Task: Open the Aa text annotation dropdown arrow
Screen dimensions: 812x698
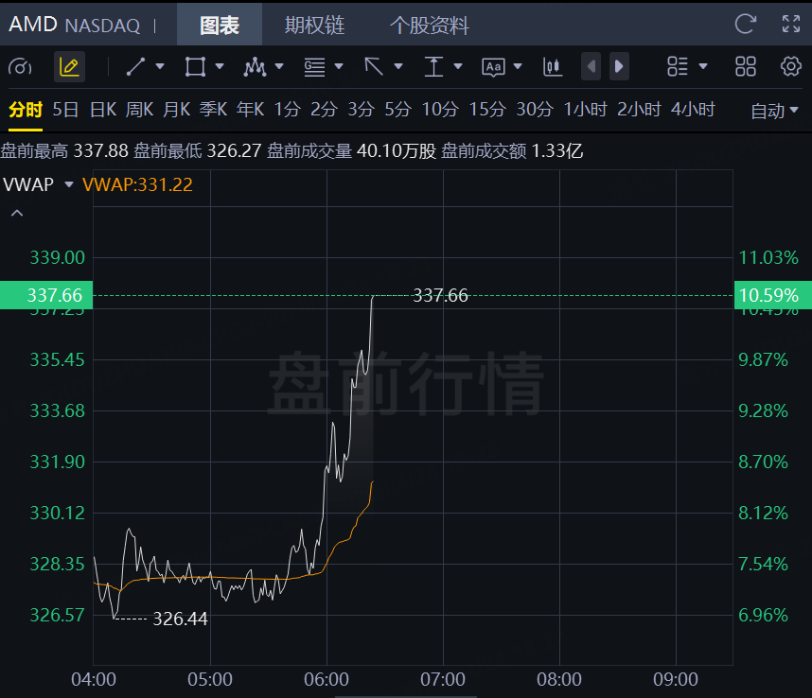Action: tap(518, 66)
